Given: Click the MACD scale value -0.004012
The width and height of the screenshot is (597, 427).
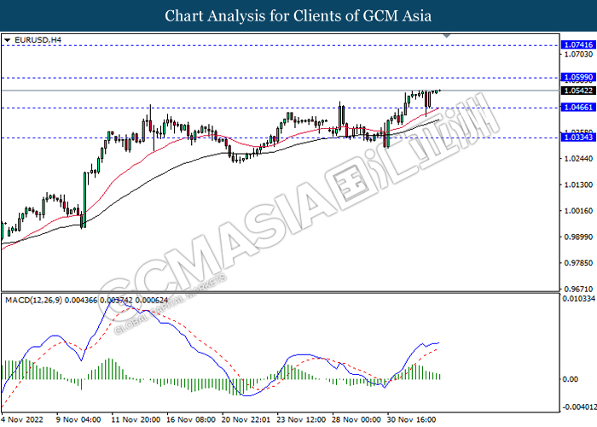Looking at the screenshot, I should 578,407.
